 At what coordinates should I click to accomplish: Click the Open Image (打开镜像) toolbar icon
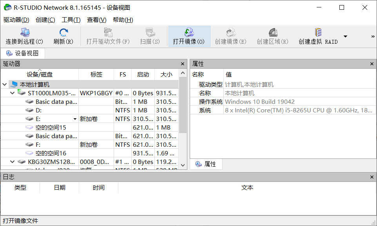click(189, 32)
